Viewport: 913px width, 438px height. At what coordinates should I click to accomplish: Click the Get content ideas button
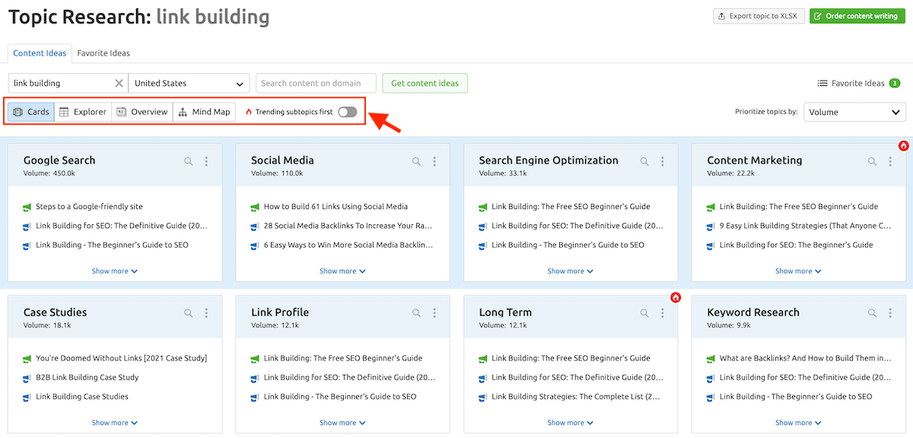(x=425, y=84)
